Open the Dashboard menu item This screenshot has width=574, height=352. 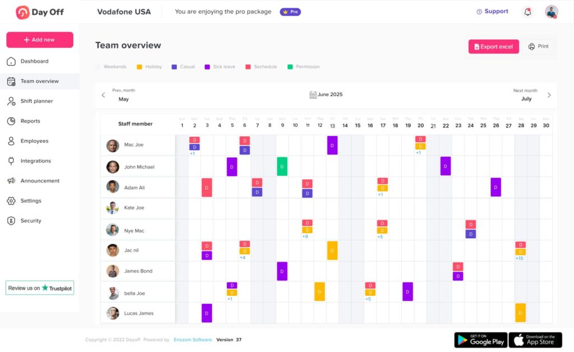(x=34, y=62)
